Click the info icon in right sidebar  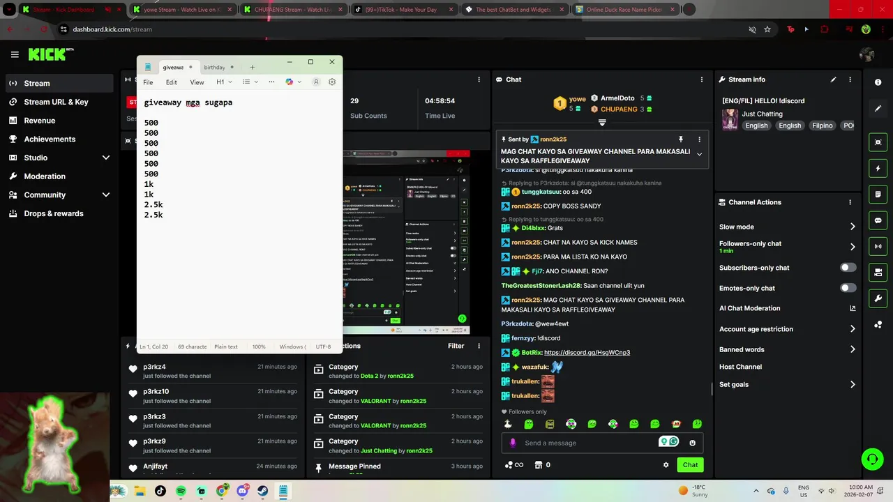[878, 82]
